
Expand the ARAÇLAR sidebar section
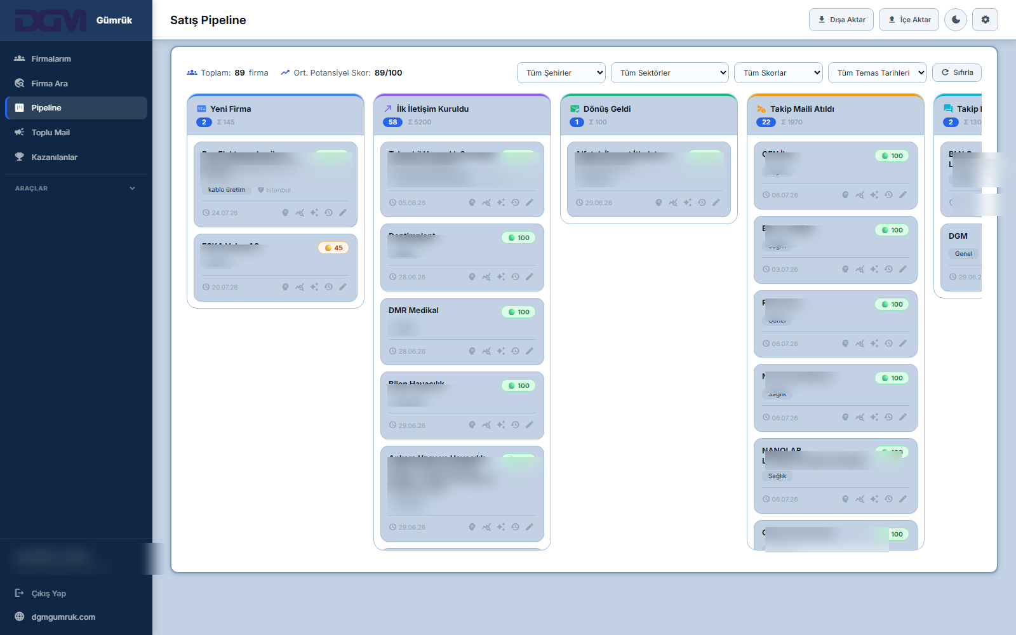(x=76, y=189)
